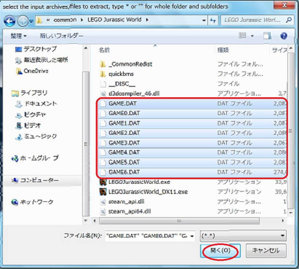
Task: Select OneDrive in the navigation pane
Action: pyautogui.click(x=32, y=71)
